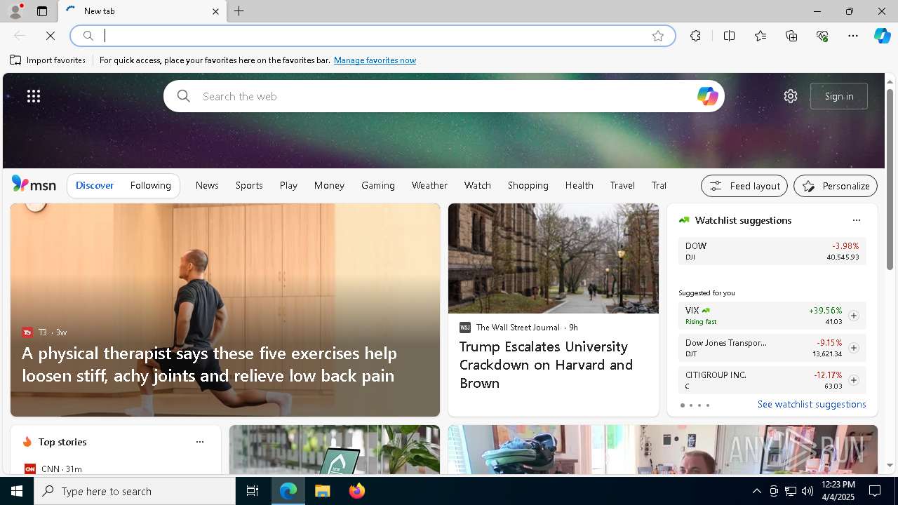Open Task View on taskbar

click(253, 491)
